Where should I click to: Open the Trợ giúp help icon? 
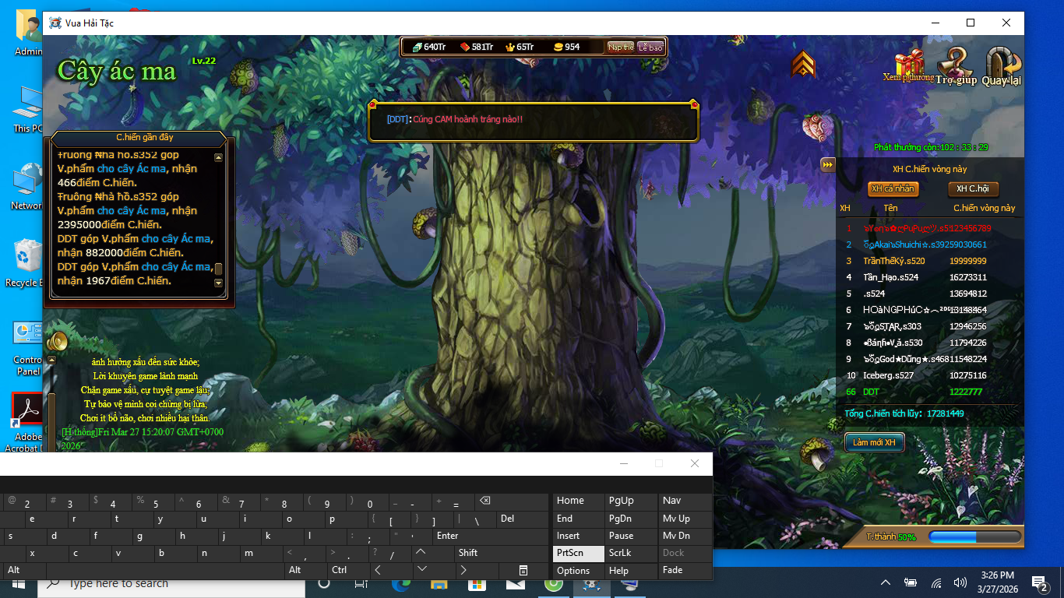pos(955,65)
